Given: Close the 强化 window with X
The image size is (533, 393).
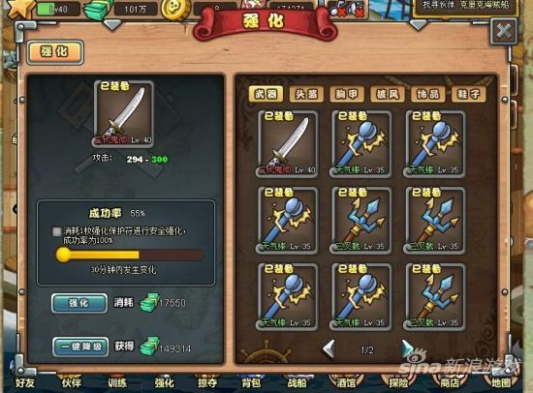Looking at the screenshot, I should 503,32.
